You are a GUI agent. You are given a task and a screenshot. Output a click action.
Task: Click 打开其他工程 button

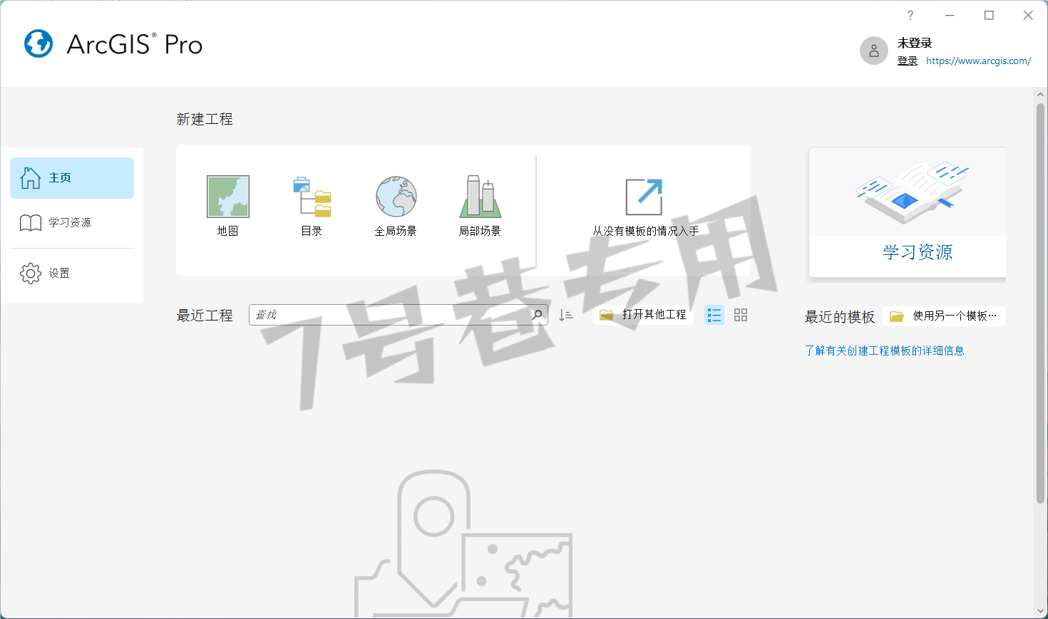tap(642, 315)
